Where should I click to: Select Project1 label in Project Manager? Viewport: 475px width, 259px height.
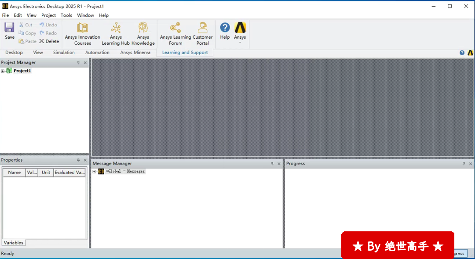[22, 71]
